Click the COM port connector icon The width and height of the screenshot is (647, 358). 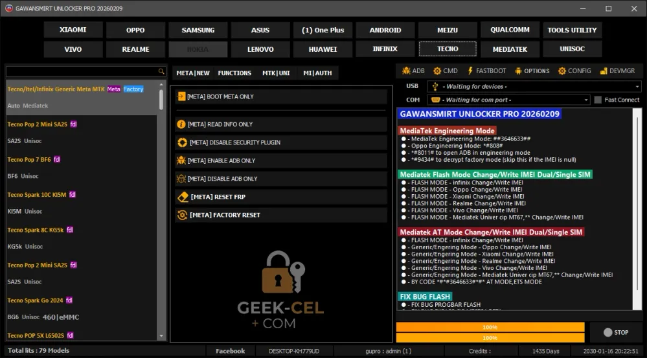pyautogui.click(x=435, y=100)
